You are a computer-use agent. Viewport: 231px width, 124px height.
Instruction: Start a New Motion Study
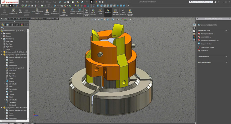[x=86, y=13]
